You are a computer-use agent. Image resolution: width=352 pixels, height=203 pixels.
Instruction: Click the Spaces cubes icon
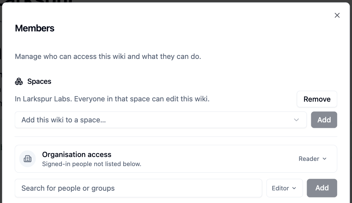19,82
